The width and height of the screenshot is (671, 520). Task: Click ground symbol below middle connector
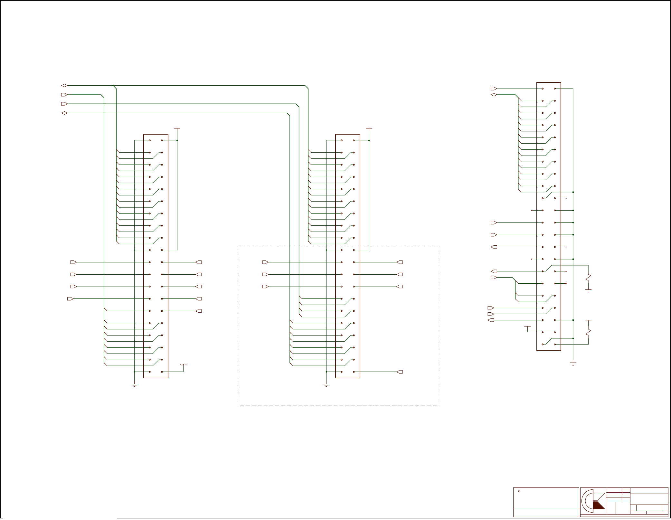pyautogui.click(x=326, y=385)
